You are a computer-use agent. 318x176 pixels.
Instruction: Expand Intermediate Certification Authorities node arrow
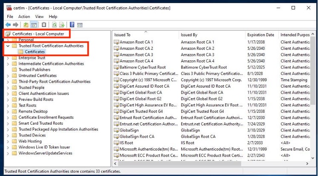(x=8, y=64)
